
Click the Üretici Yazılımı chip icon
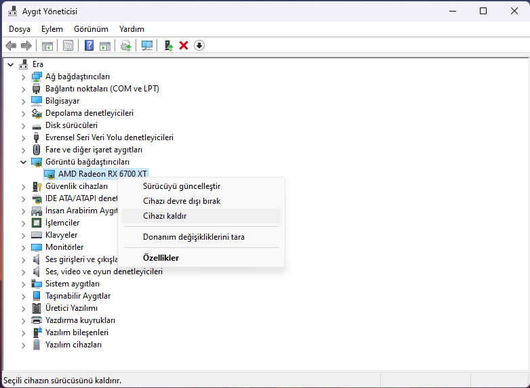pos(37,308)
